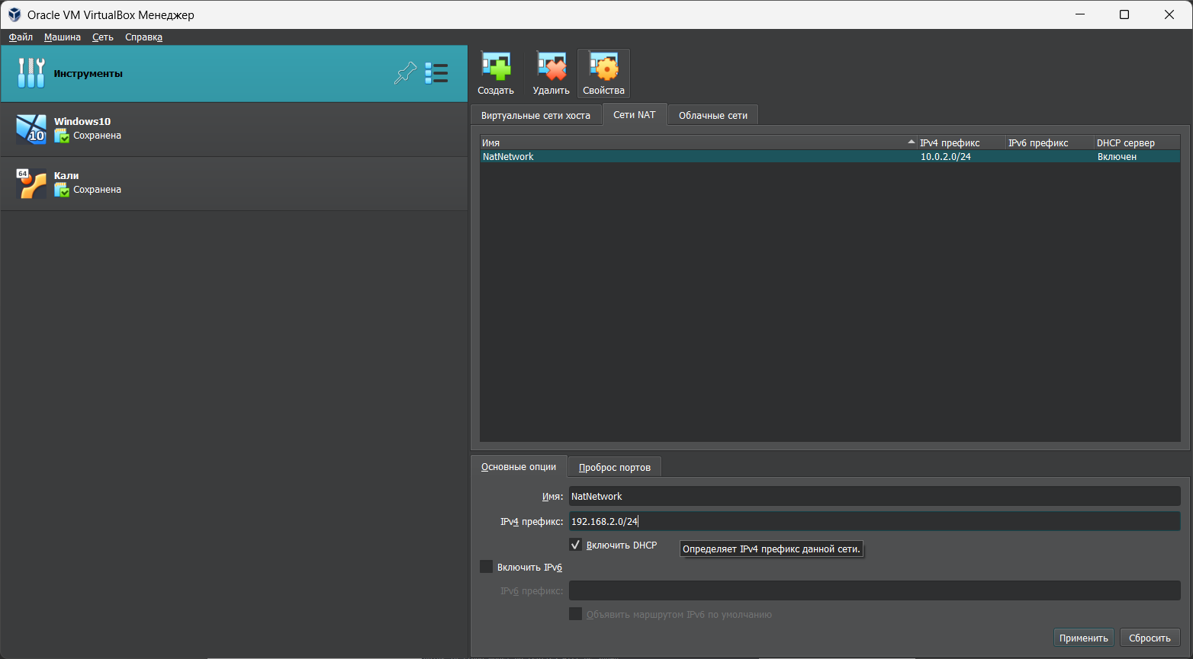Viewport: 1193px width, 659px height.
Task: Open the Сеть menu
Action: [x=103, y=37]
